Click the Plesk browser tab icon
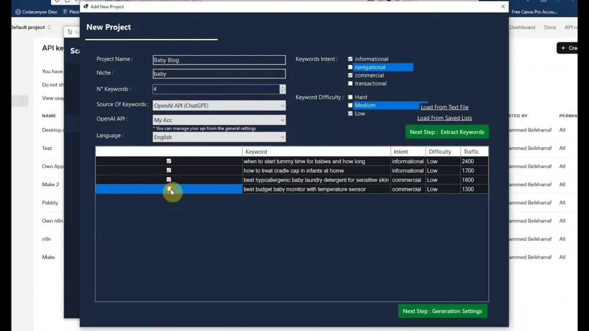 click(x=64, y=11)
